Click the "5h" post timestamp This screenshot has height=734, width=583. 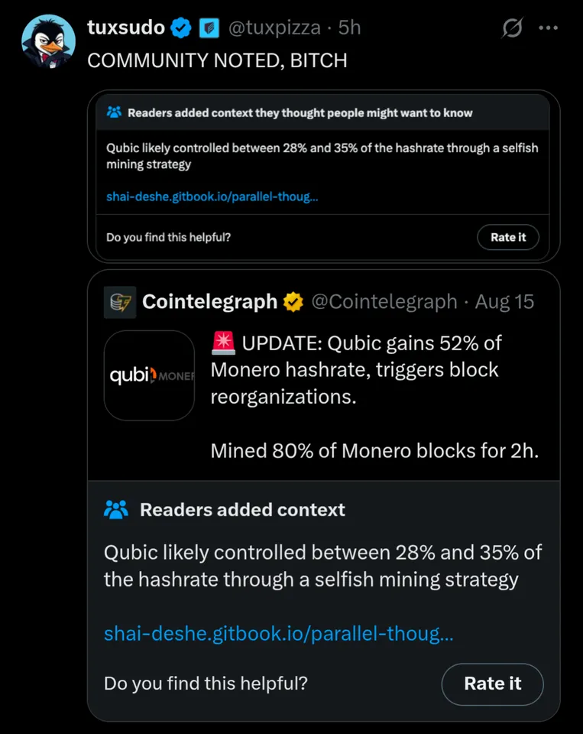(x=349, y=28)
